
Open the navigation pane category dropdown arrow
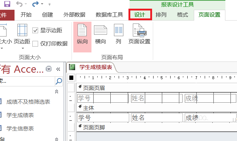49,69
